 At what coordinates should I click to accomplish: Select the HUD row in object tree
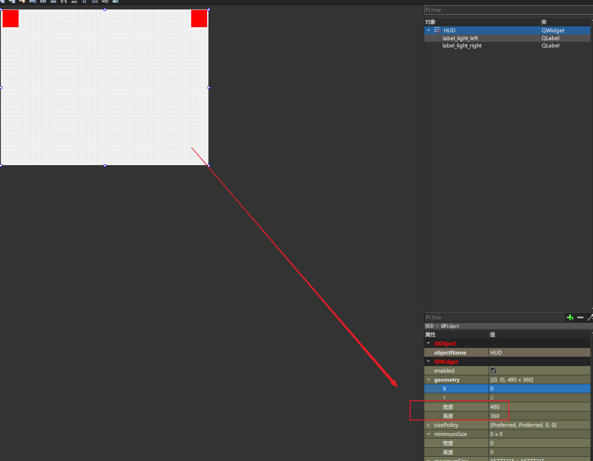point(507,30)
